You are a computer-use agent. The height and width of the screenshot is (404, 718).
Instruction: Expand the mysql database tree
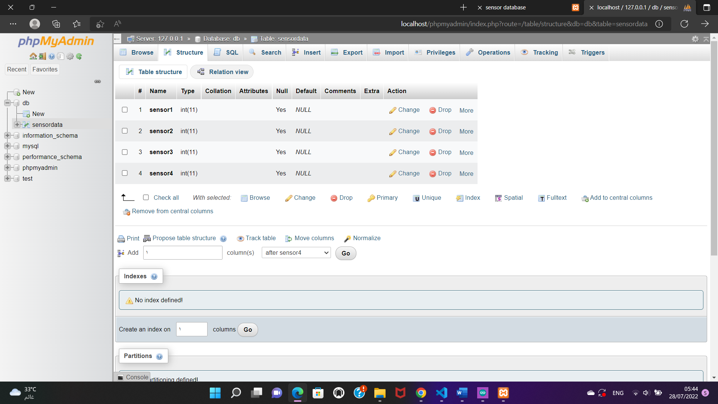(8, 146)
